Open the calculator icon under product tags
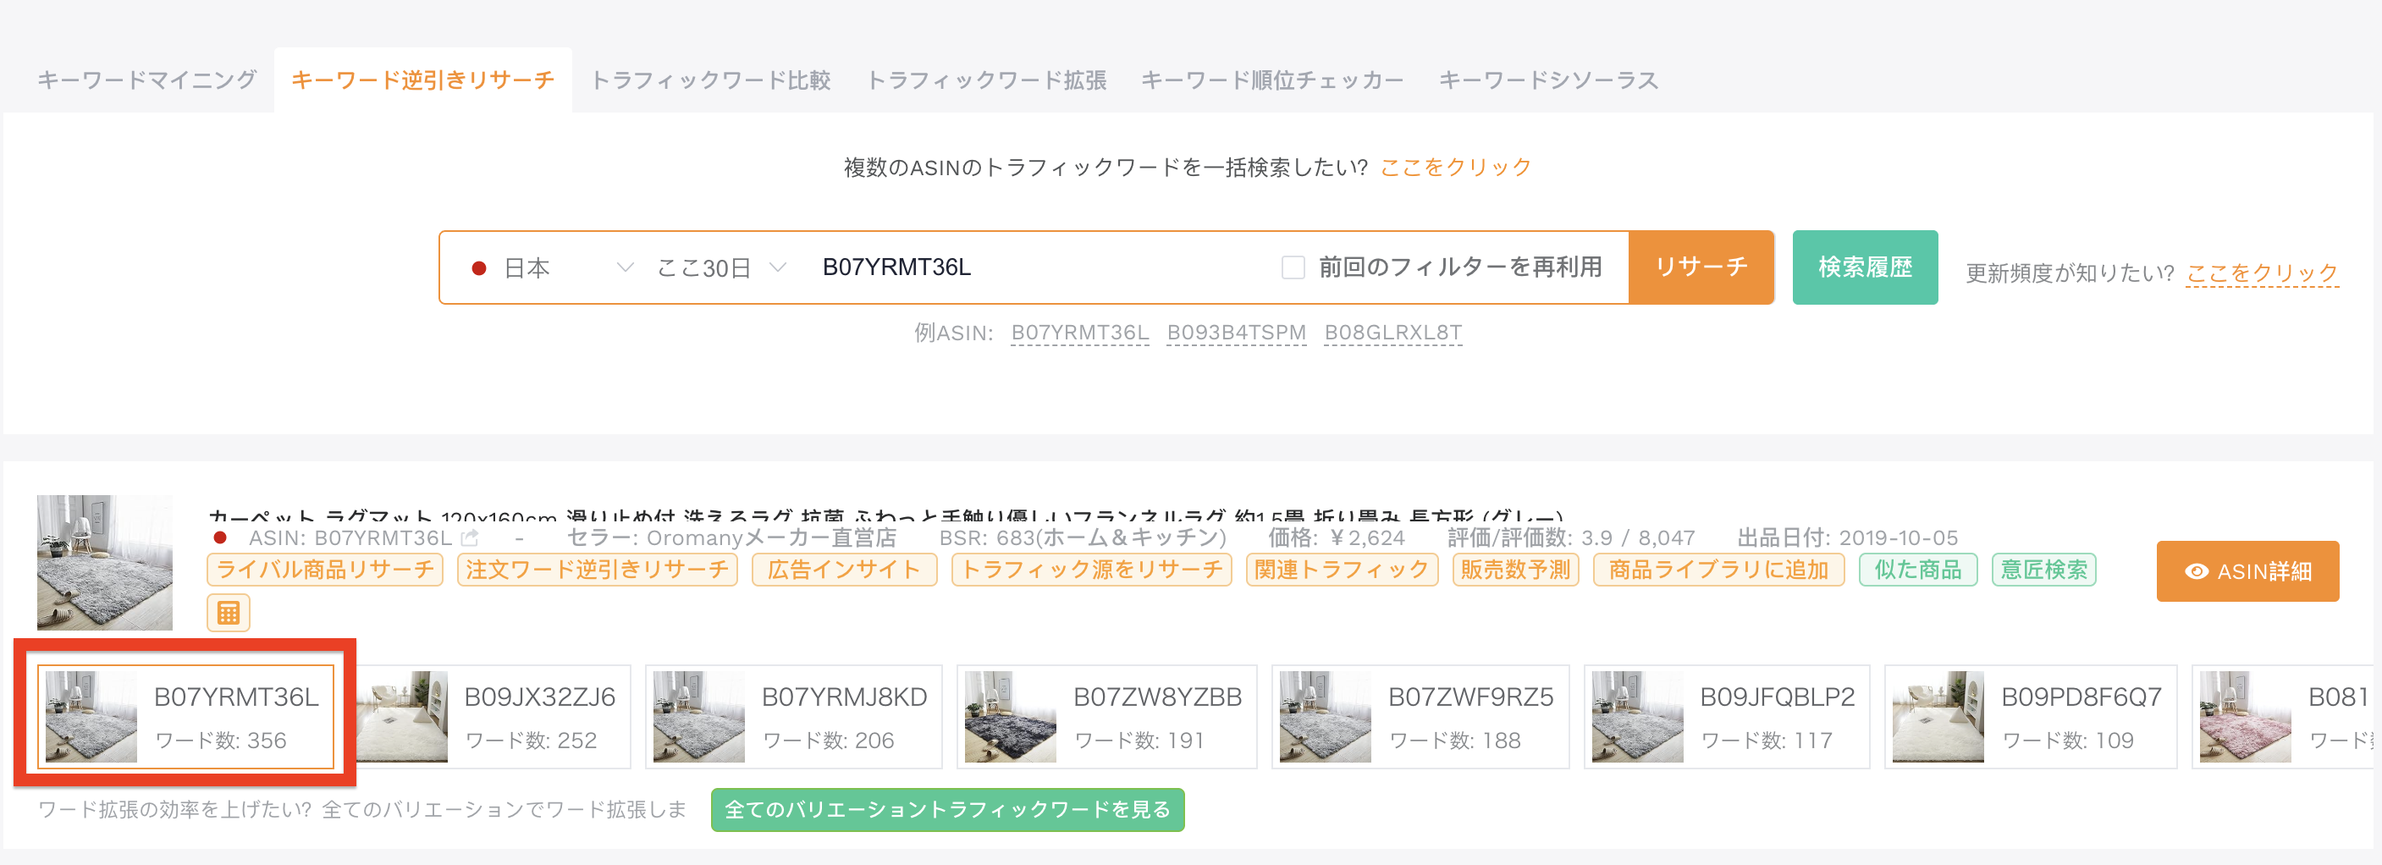The width and height of the screenshot is (2382, 865). coord(229,612)
